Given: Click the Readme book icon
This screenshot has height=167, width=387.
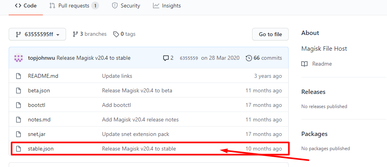Looking at the screenshot, I should coord(304,64).
